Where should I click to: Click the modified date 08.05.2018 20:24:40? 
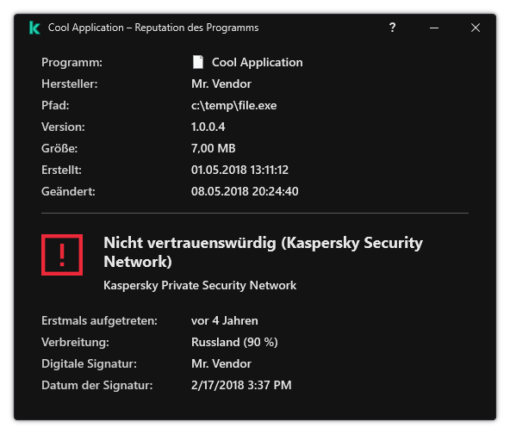click(x=245, y=191)
